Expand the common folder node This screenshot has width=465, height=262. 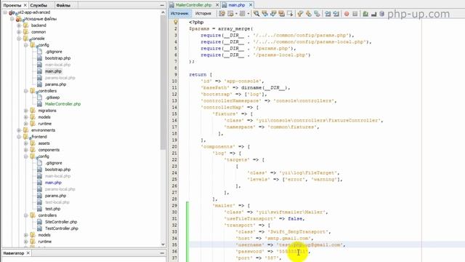tap(19, 32)
